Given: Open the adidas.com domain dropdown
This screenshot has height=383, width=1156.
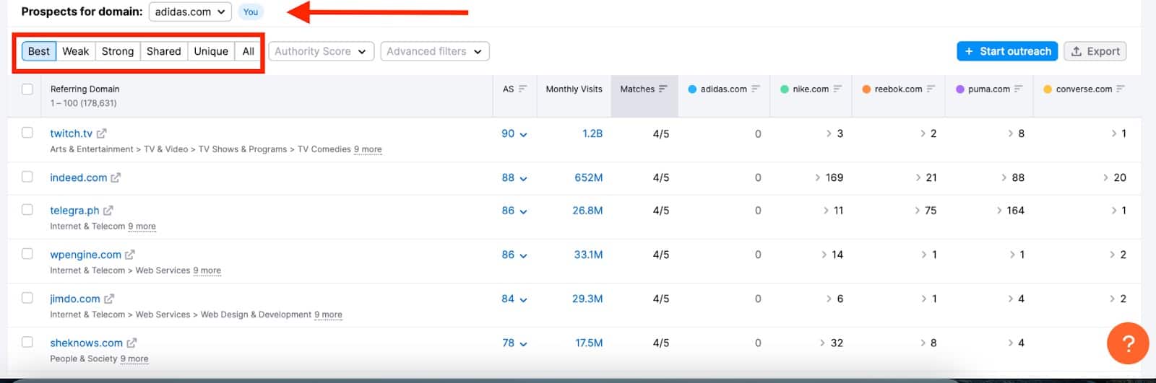Looking at the screenshot, I should [x=190, y=12].
